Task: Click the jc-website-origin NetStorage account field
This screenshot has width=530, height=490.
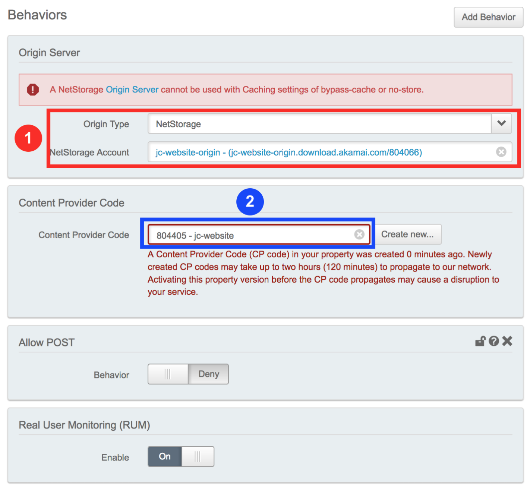Action: (x=330, y=152)
